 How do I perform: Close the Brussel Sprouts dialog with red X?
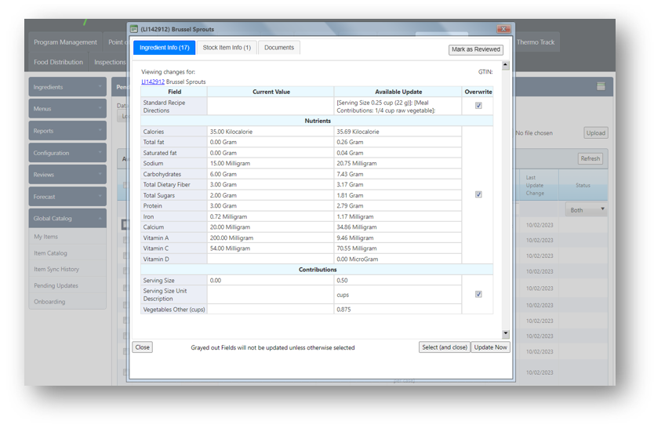click(503, 29)
